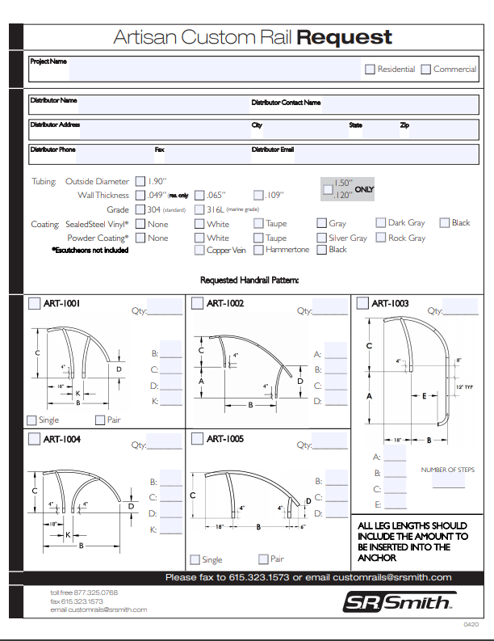
Task: Tick the ART-1003 pattern checkbox
Action: click(x=362, y=303)
